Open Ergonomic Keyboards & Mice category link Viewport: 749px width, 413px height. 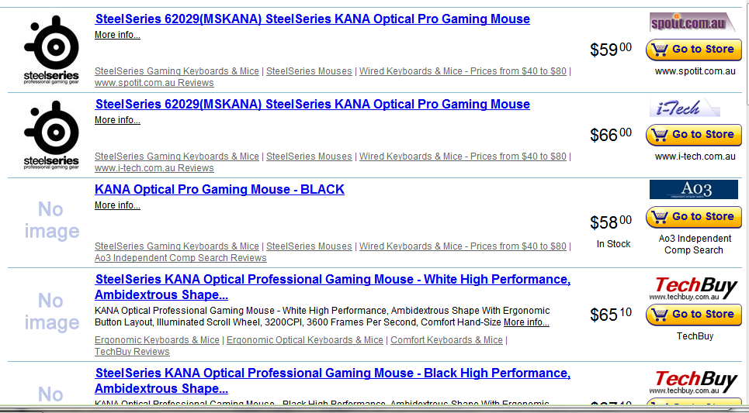point(157,340)
